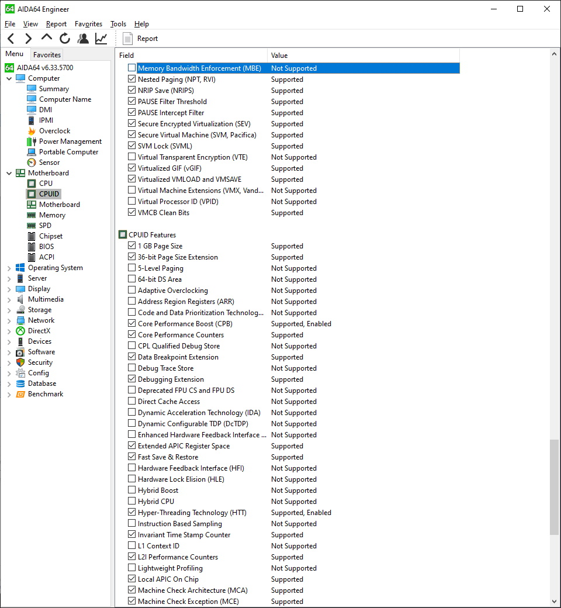Refresh the page using the circular arrow icon
The image size is (561, 608).
click(65, 39)
